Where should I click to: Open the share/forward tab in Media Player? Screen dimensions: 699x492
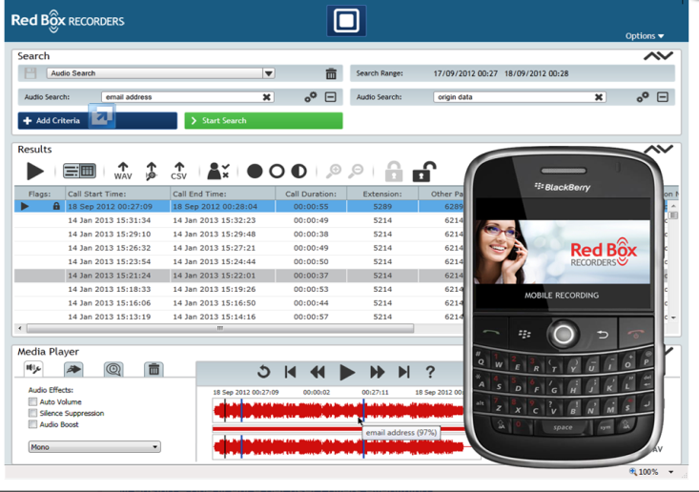pyautogui.click(x=73, y=369)
